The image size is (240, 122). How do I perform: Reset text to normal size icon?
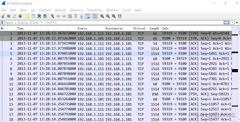(x=114, y=16)
